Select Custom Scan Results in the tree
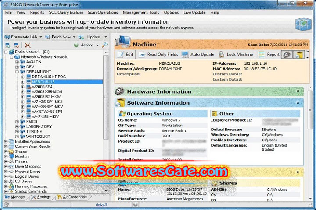Screen dimensions: 316x210 click(33, 147)
